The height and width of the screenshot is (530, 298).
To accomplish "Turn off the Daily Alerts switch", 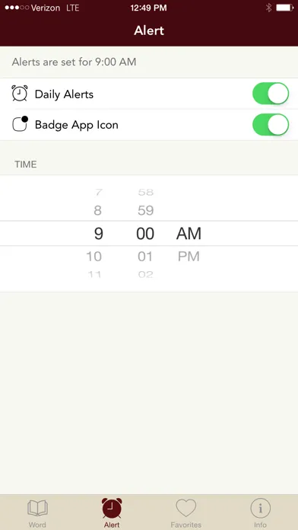I will tap(271, 94).
